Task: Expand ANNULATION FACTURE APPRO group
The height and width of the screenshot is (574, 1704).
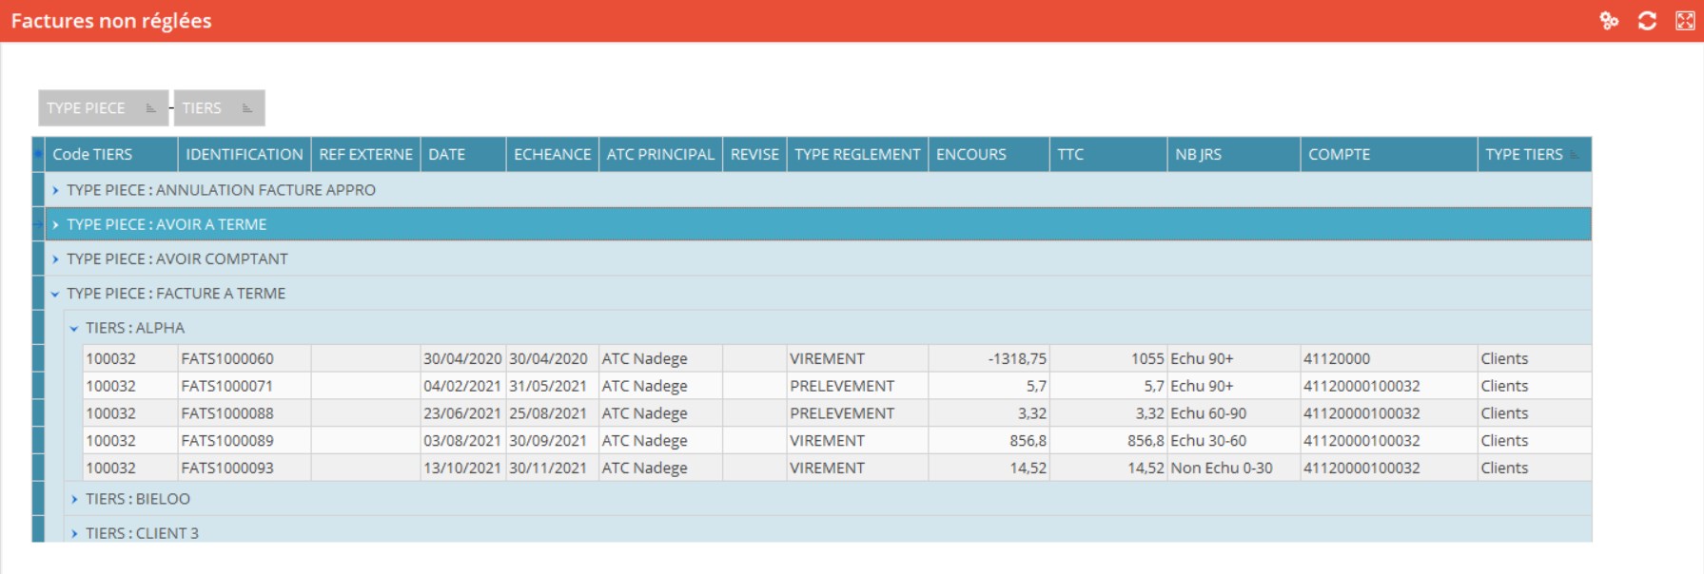Action: pyautogui.click(x=55, y=190)
